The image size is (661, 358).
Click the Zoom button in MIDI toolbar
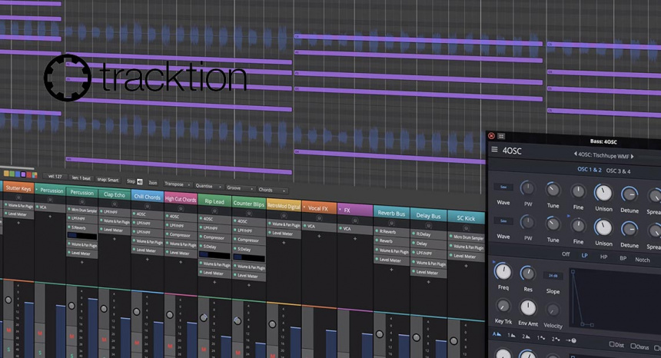[x=153, y=183]
